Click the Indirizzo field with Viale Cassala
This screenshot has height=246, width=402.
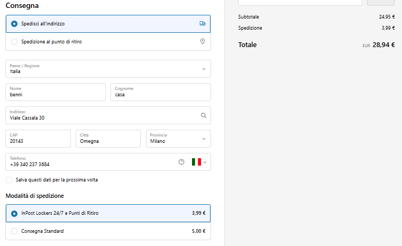(108, 115)
